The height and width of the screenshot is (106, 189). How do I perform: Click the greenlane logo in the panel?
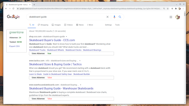tap(16, 32)
